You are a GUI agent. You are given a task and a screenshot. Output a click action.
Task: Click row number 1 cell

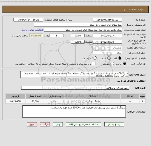click(x=142, y=101)
